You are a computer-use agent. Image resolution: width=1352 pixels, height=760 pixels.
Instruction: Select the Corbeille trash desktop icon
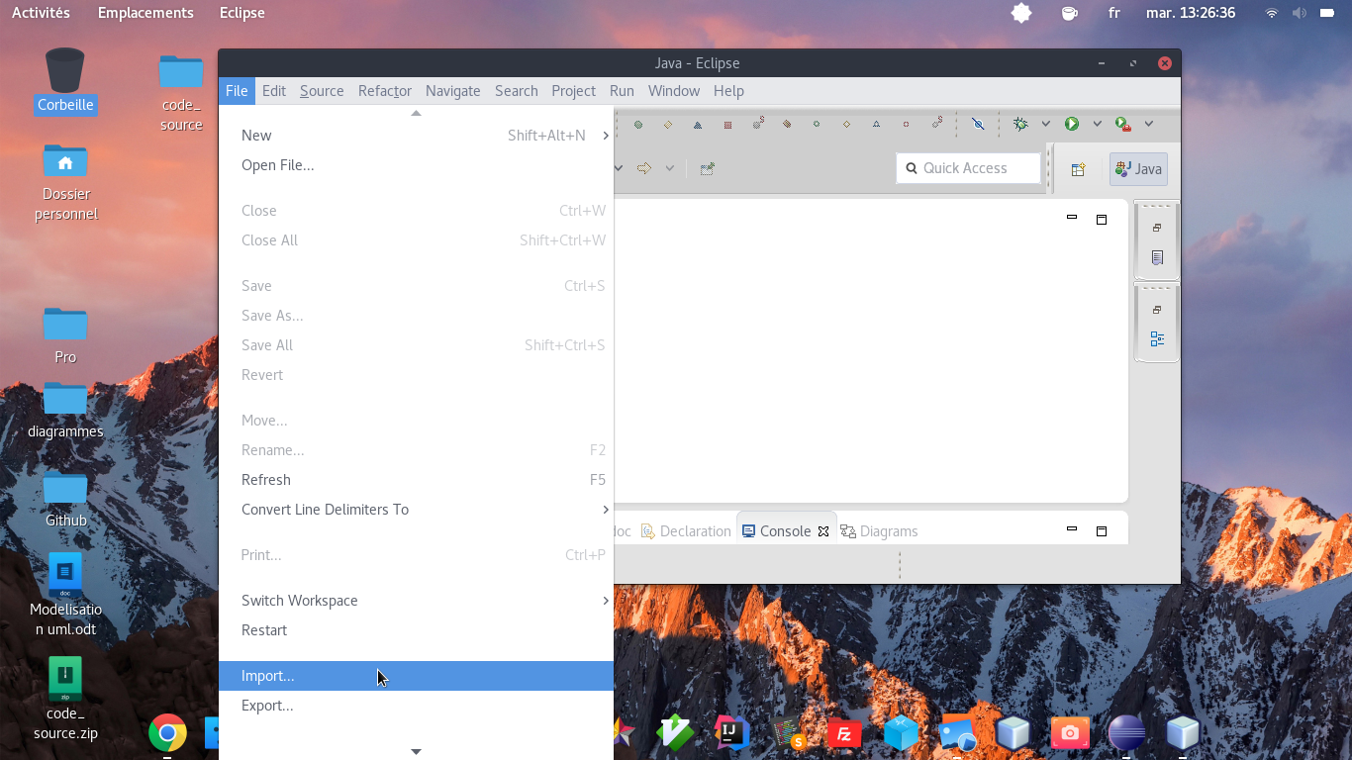[65, 80]
